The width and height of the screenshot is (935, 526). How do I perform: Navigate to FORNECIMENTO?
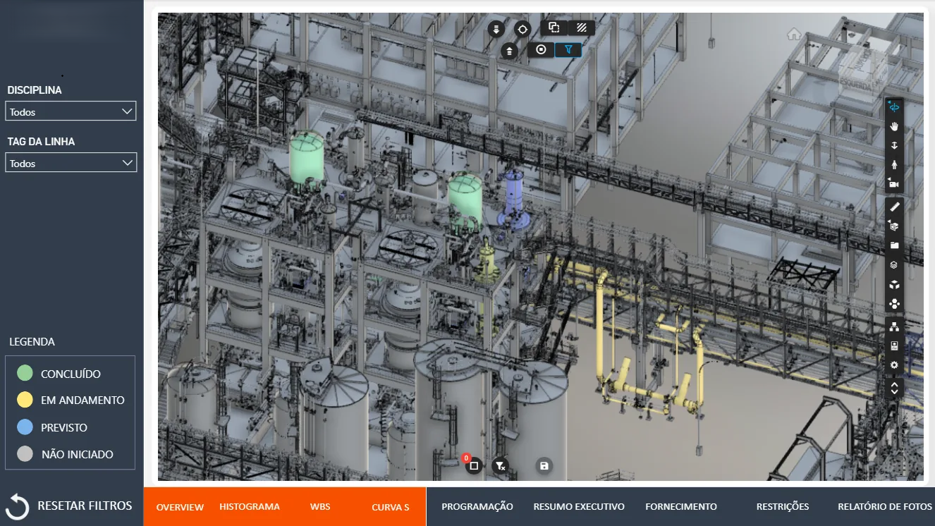point(681,506)
